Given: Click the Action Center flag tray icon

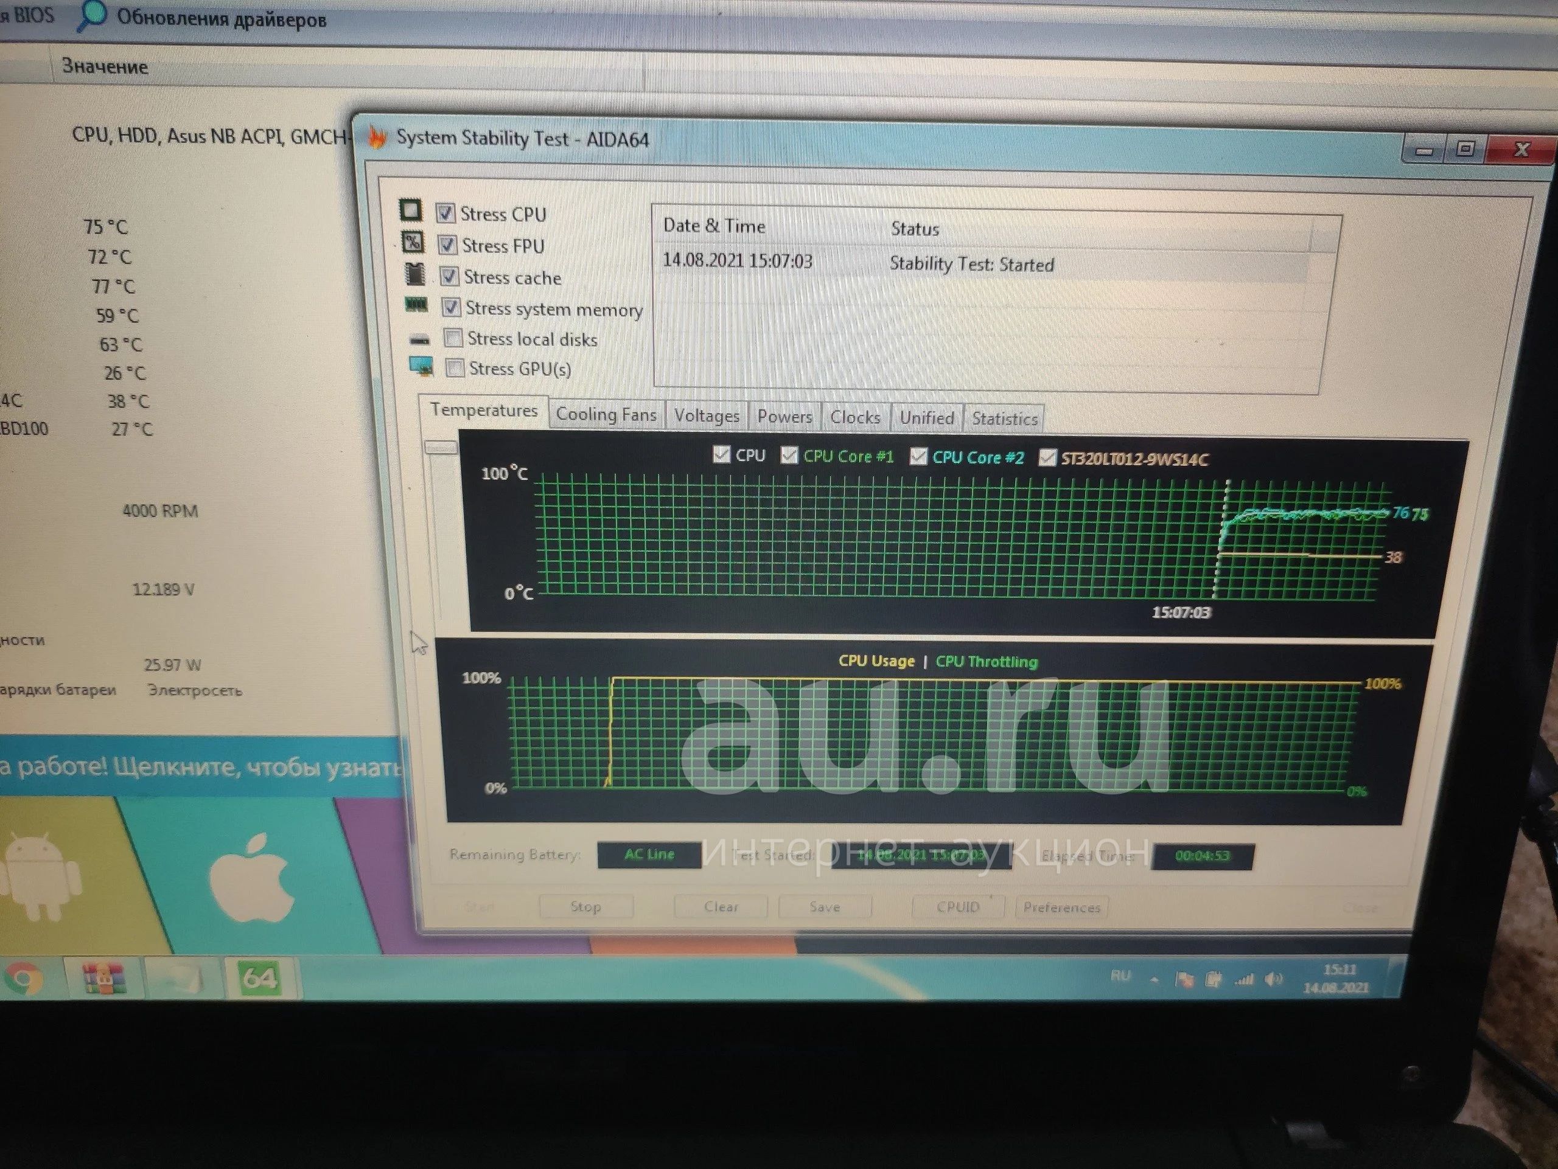Looking at the screenshot, I should click(x=1184, y=979).
